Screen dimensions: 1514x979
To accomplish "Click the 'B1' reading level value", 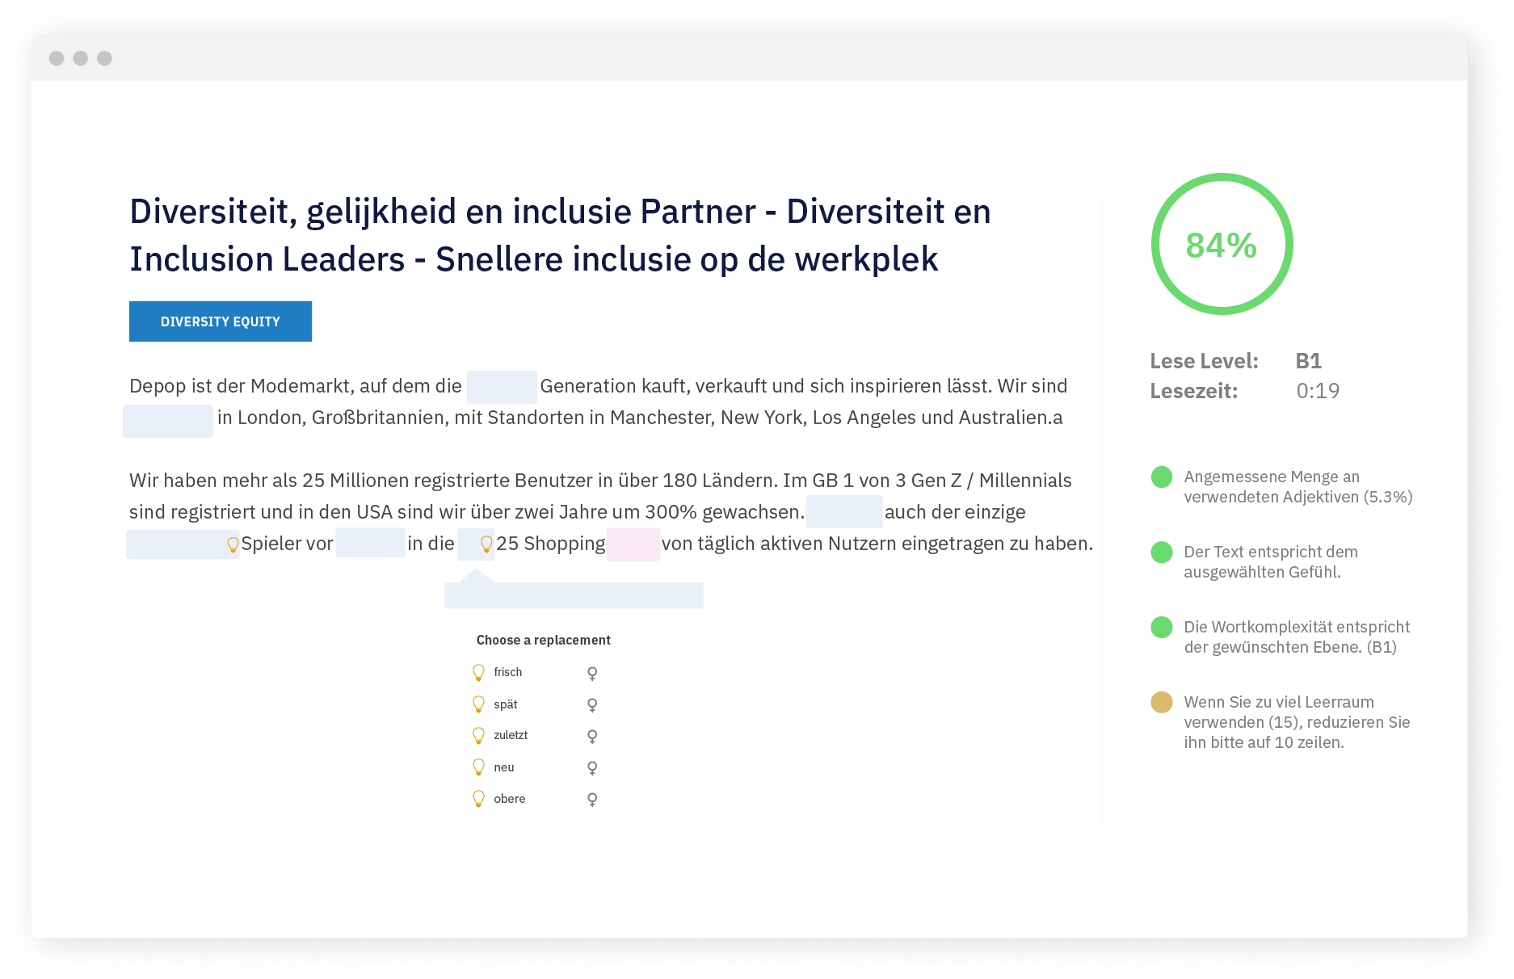I will pyautogui.click(x=1308, y=361).
